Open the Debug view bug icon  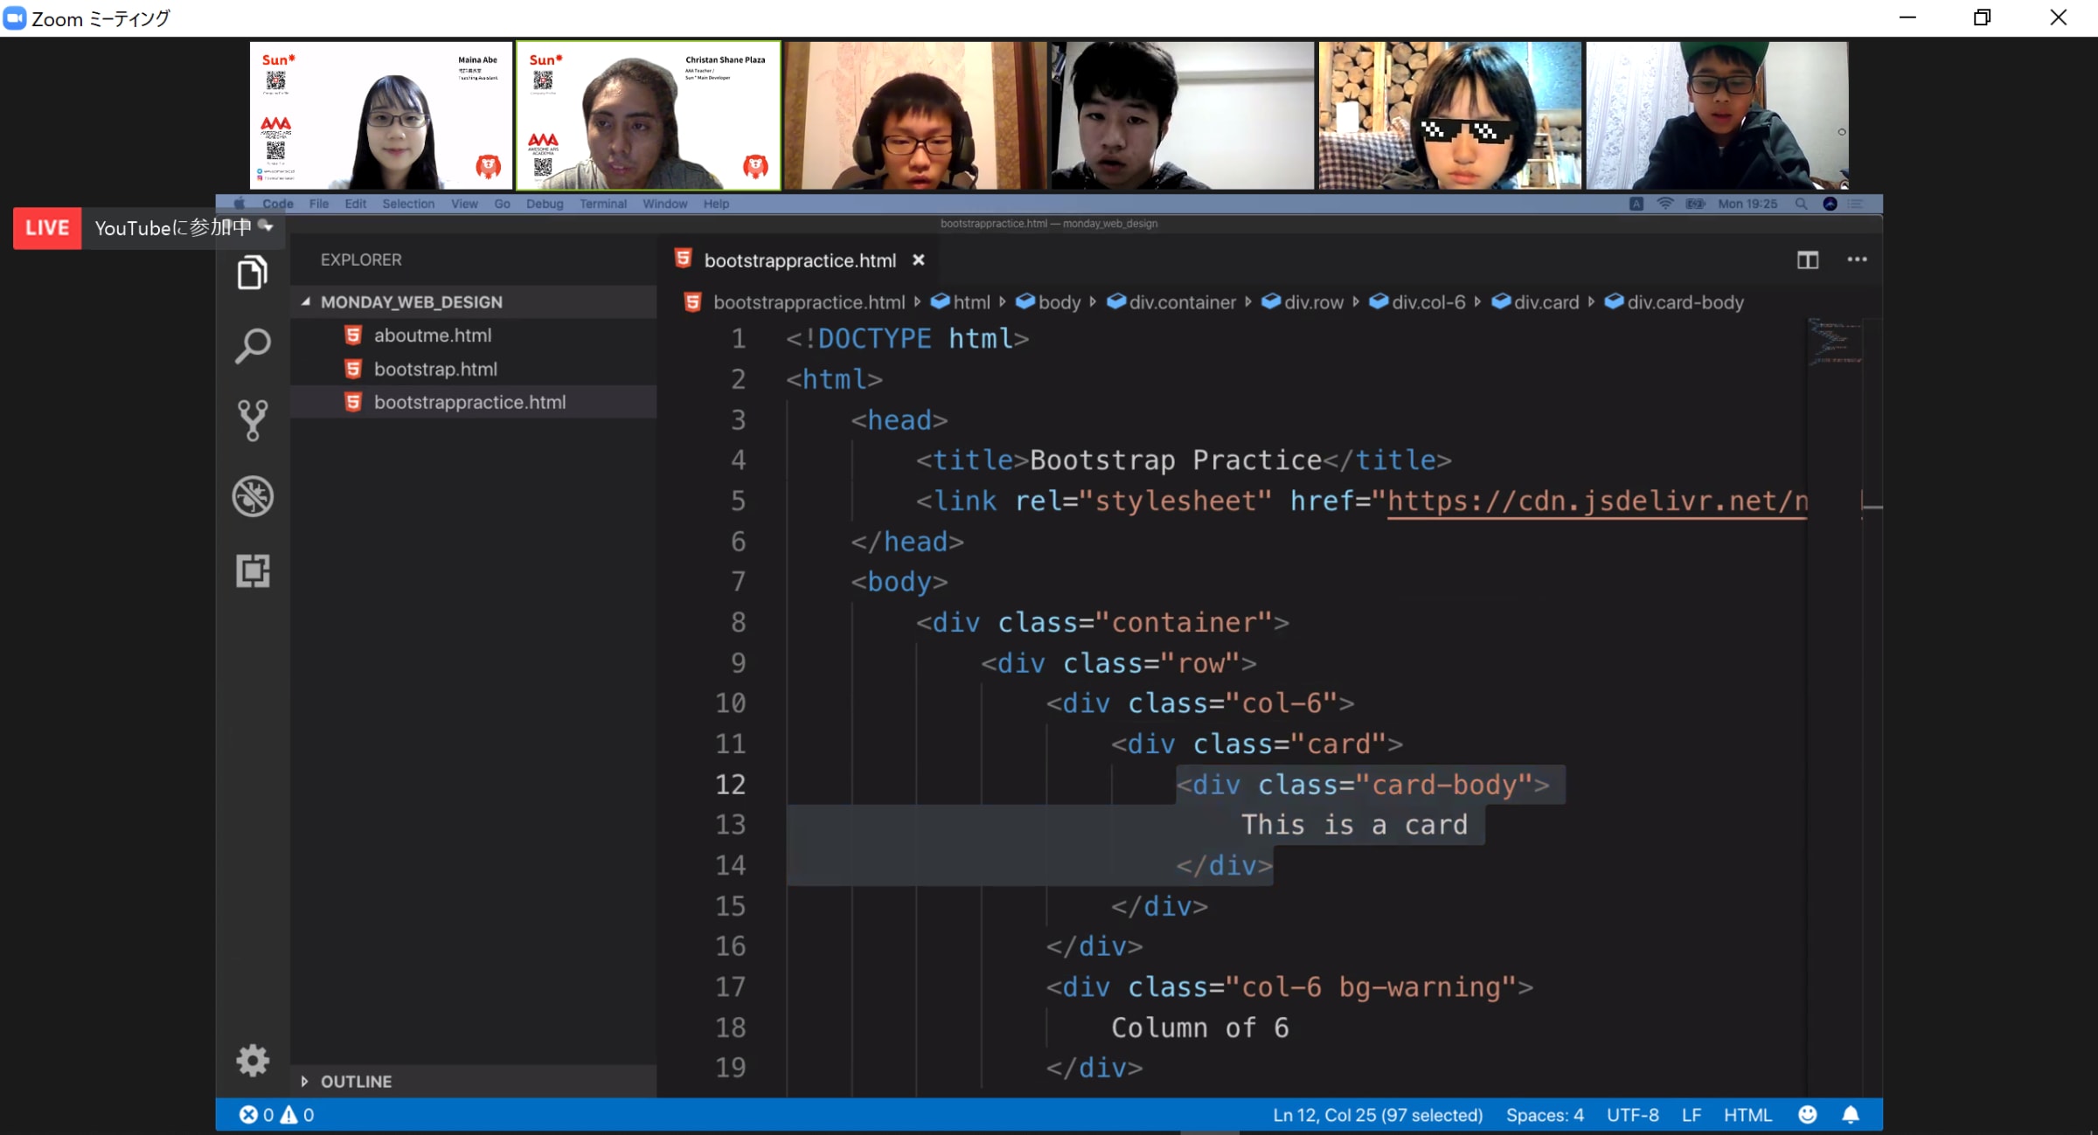[x=253, y=496]
